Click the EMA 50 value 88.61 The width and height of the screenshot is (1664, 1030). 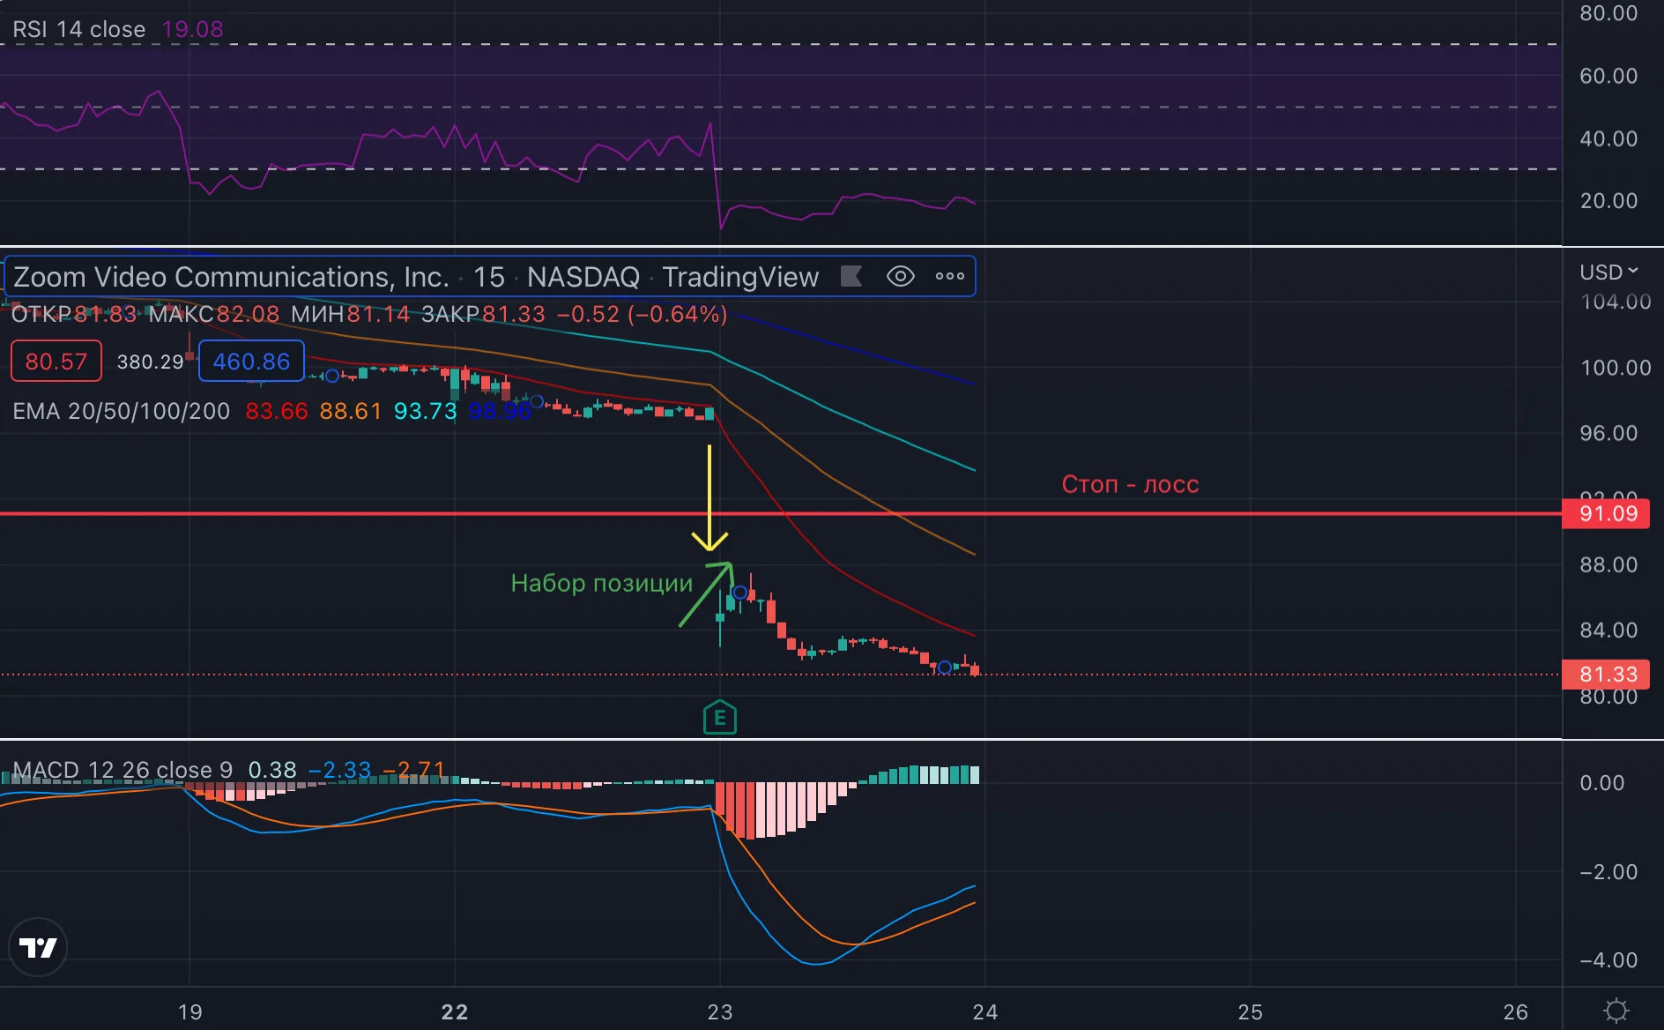pos(351,411)
